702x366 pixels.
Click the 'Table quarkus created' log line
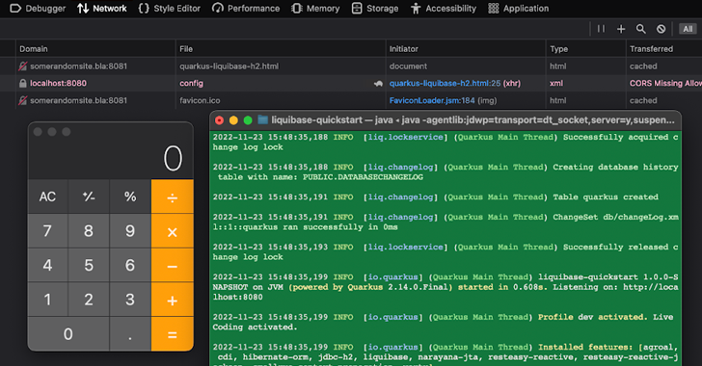(435, 196)
